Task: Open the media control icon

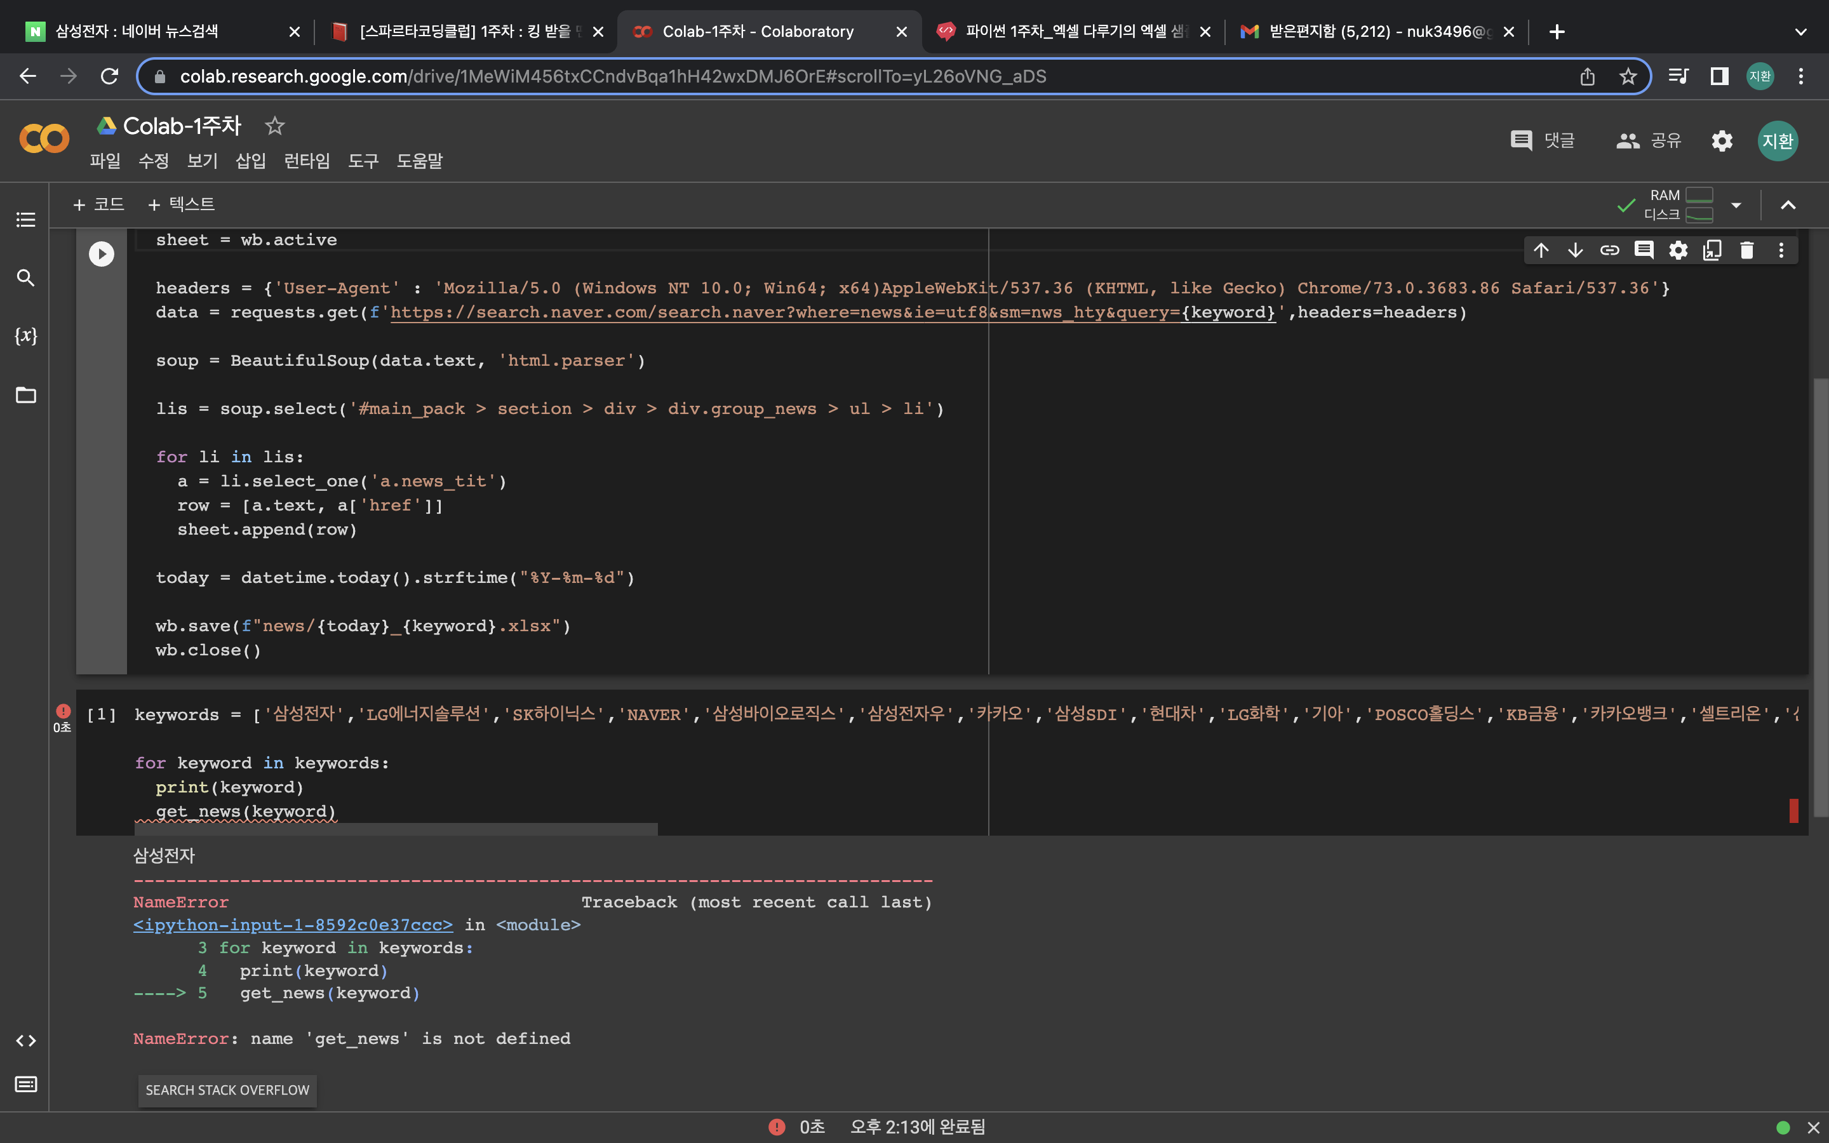Action: [x=1678, y=76]
